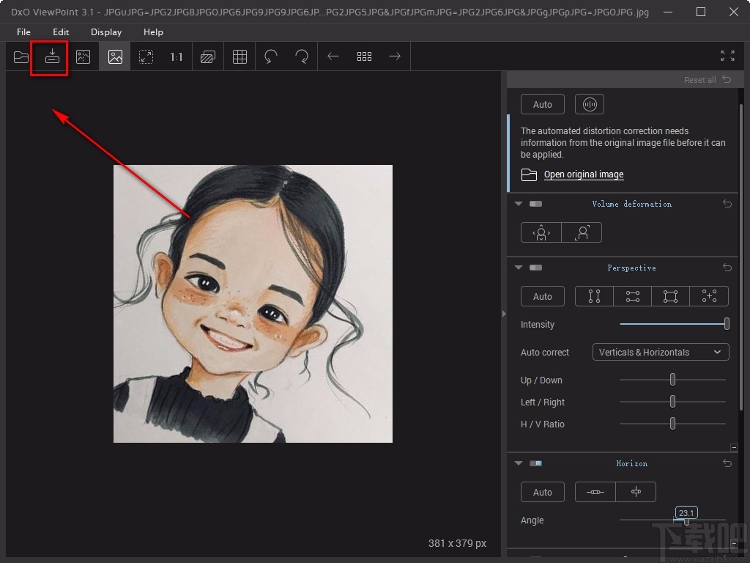Screen dimensions: 750x563
Task: Select the rectangle perspective correction tool
Action: 670,296
